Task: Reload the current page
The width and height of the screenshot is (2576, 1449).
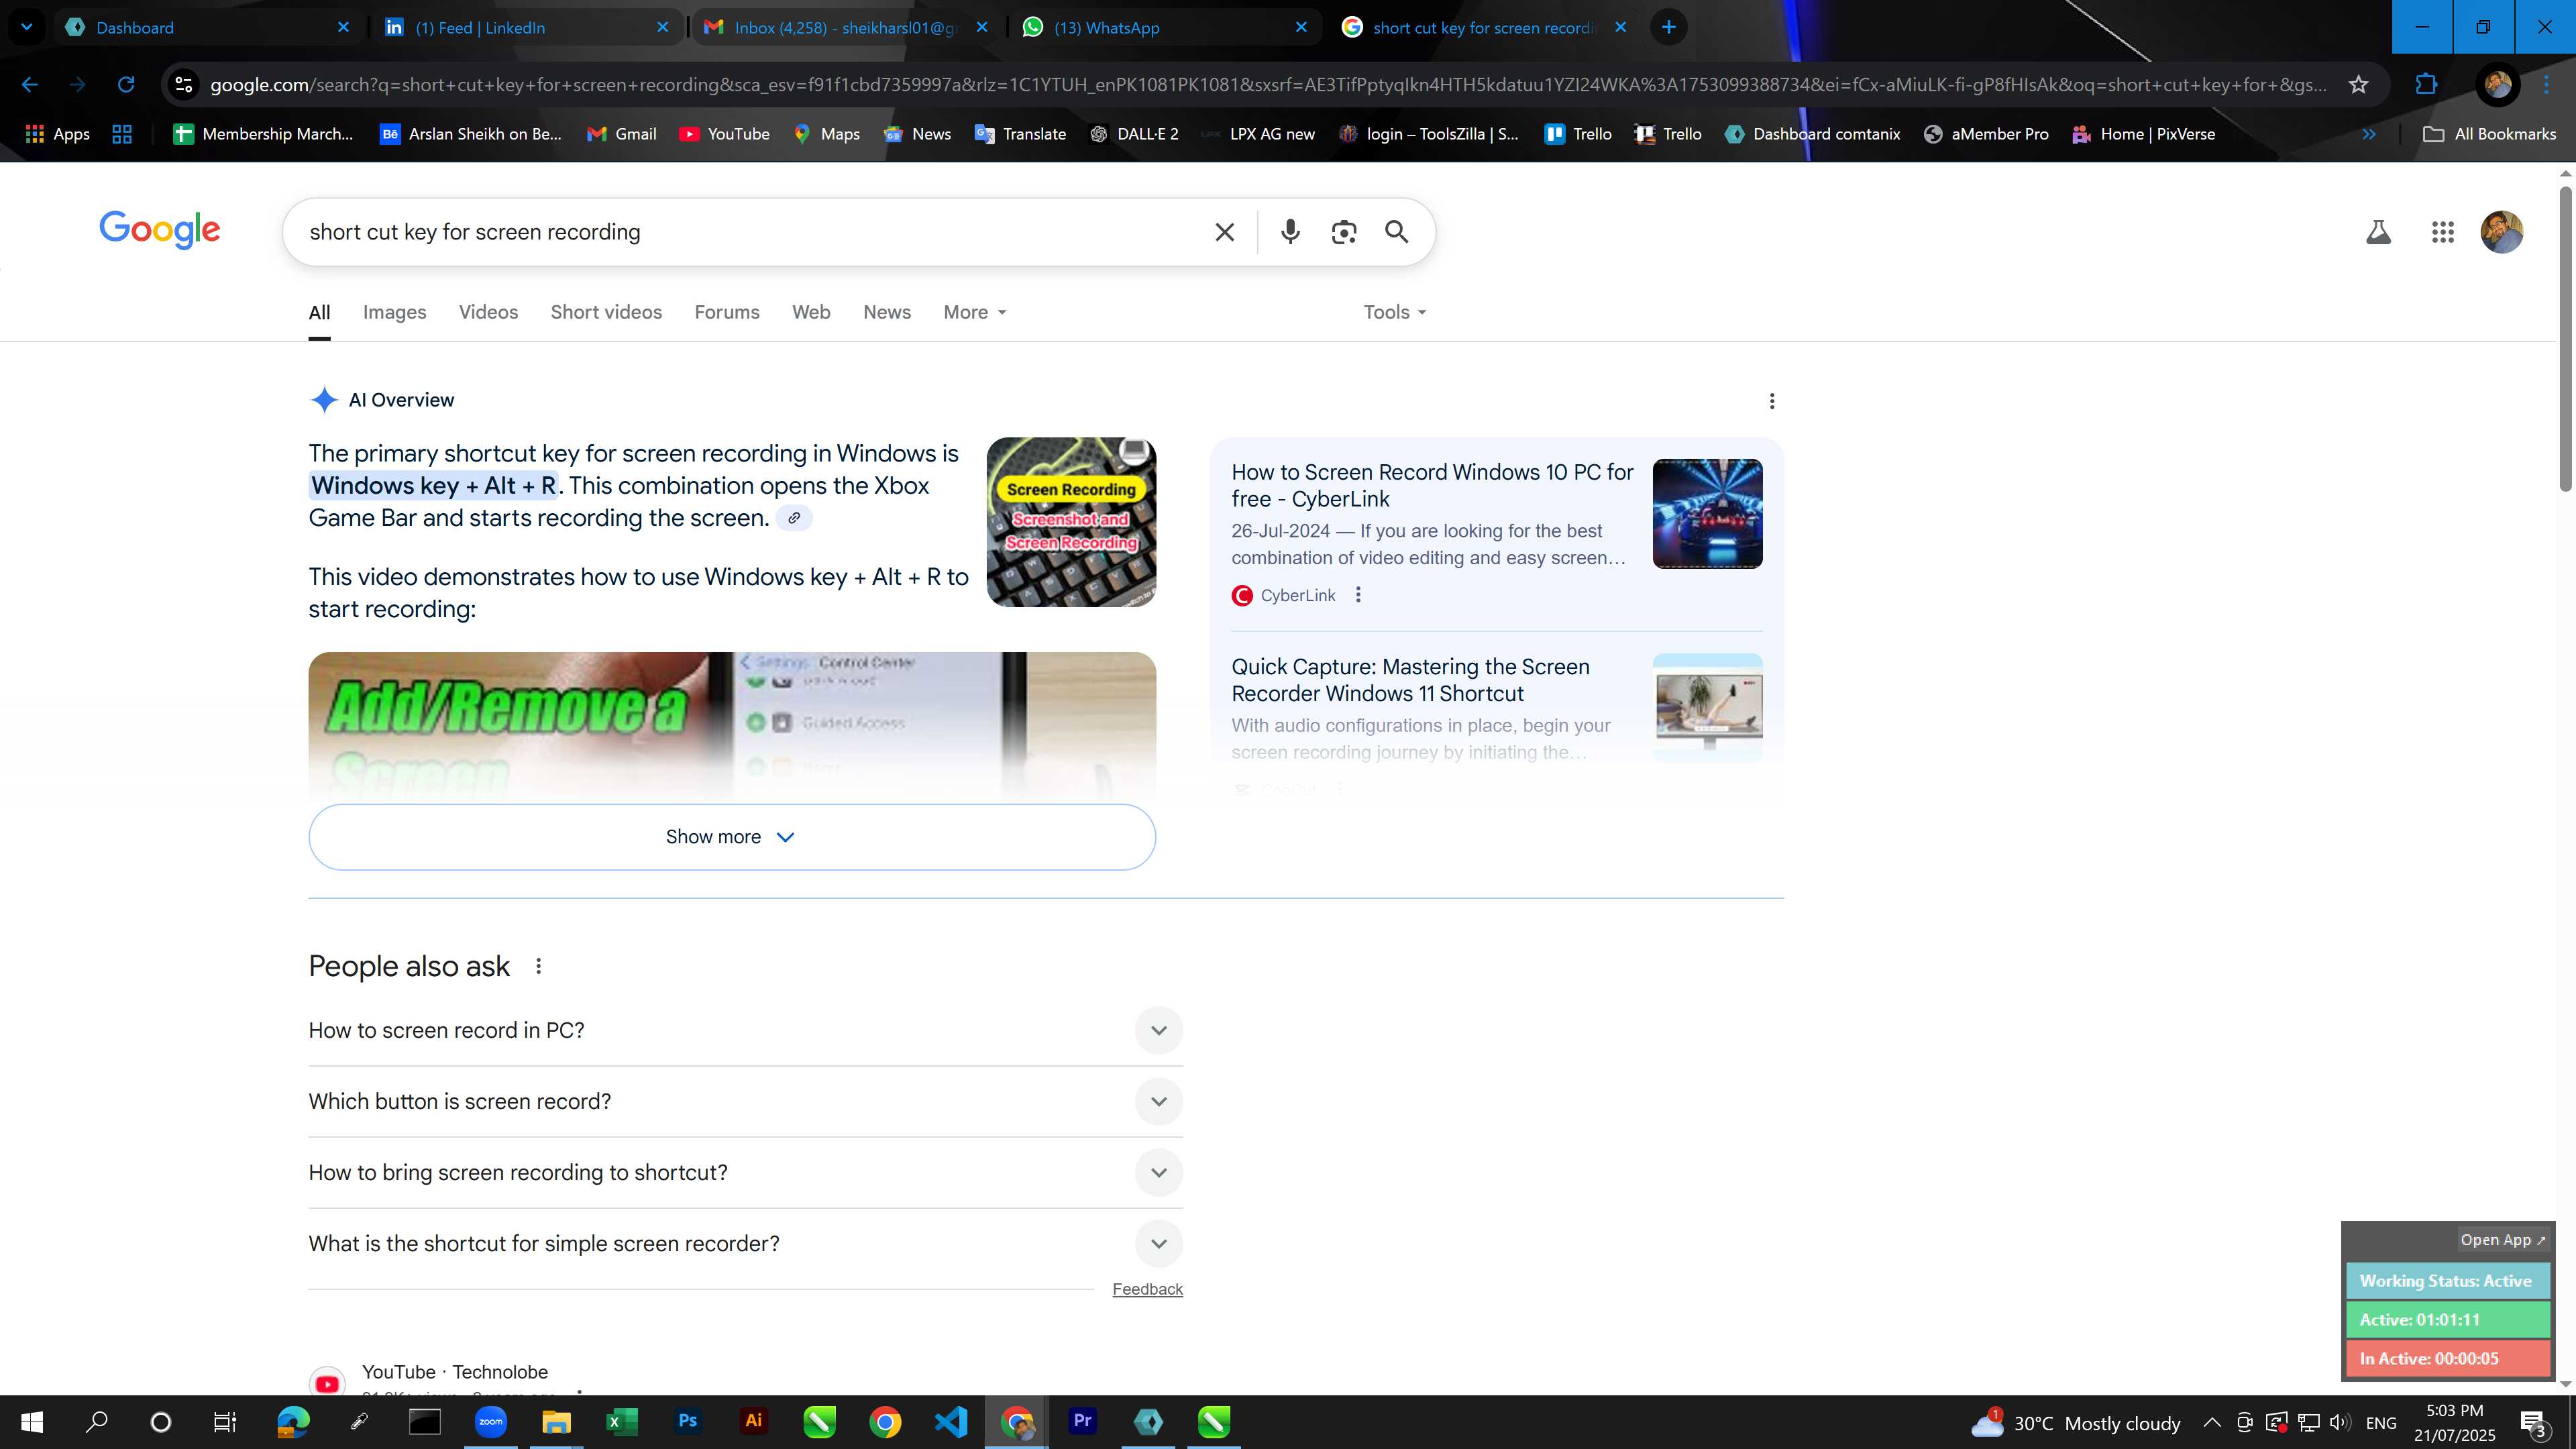Action: 126,85
